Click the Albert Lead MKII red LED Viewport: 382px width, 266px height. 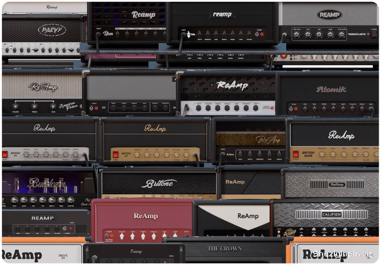(272, 108)
